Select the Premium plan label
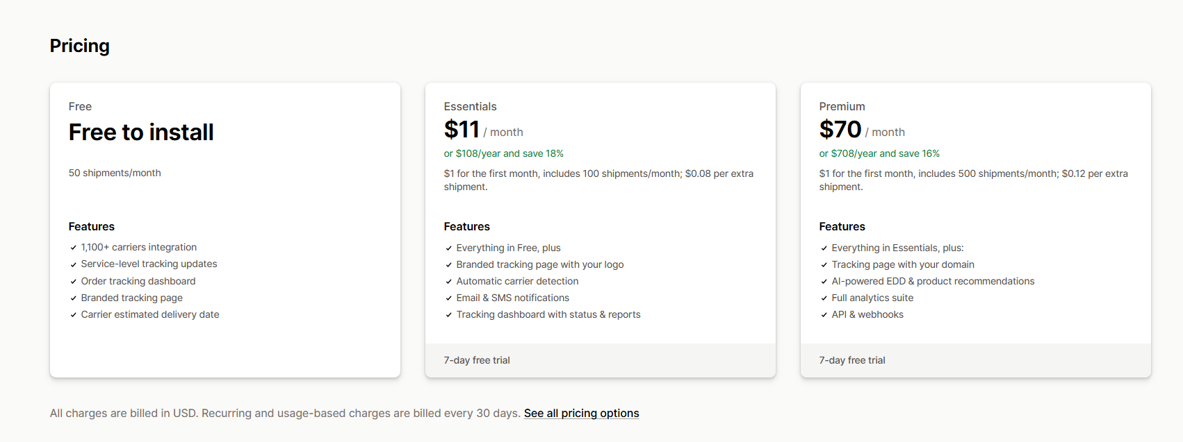The width and height of the screenshot is (1183, 442). tap(842, 106)
